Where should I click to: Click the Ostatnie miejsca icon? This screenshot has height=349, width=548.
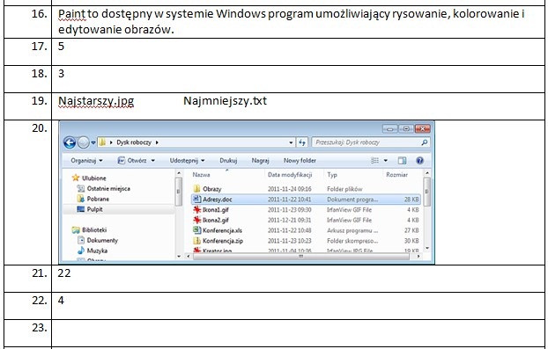click(x=81, y=189)
